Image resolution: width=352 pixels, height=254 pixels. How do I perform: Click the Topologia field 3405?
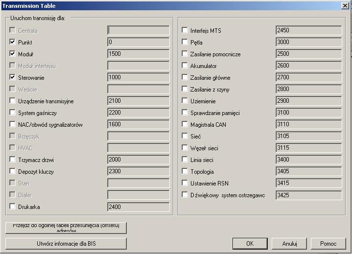(309, 171)
